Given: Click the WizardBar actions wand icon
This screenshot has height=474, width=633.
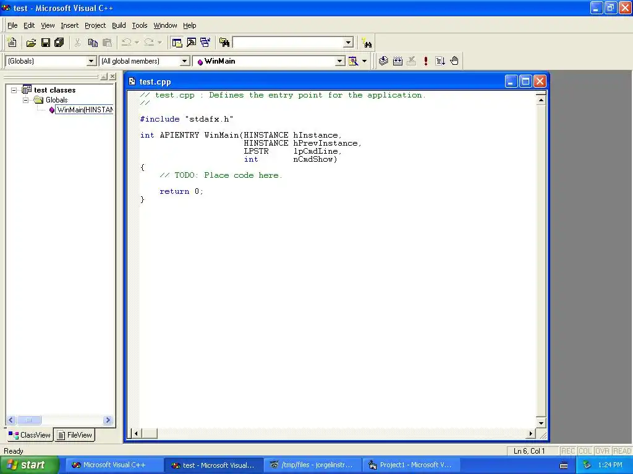Looking at the screenshot, I should (x=353, y=61).
